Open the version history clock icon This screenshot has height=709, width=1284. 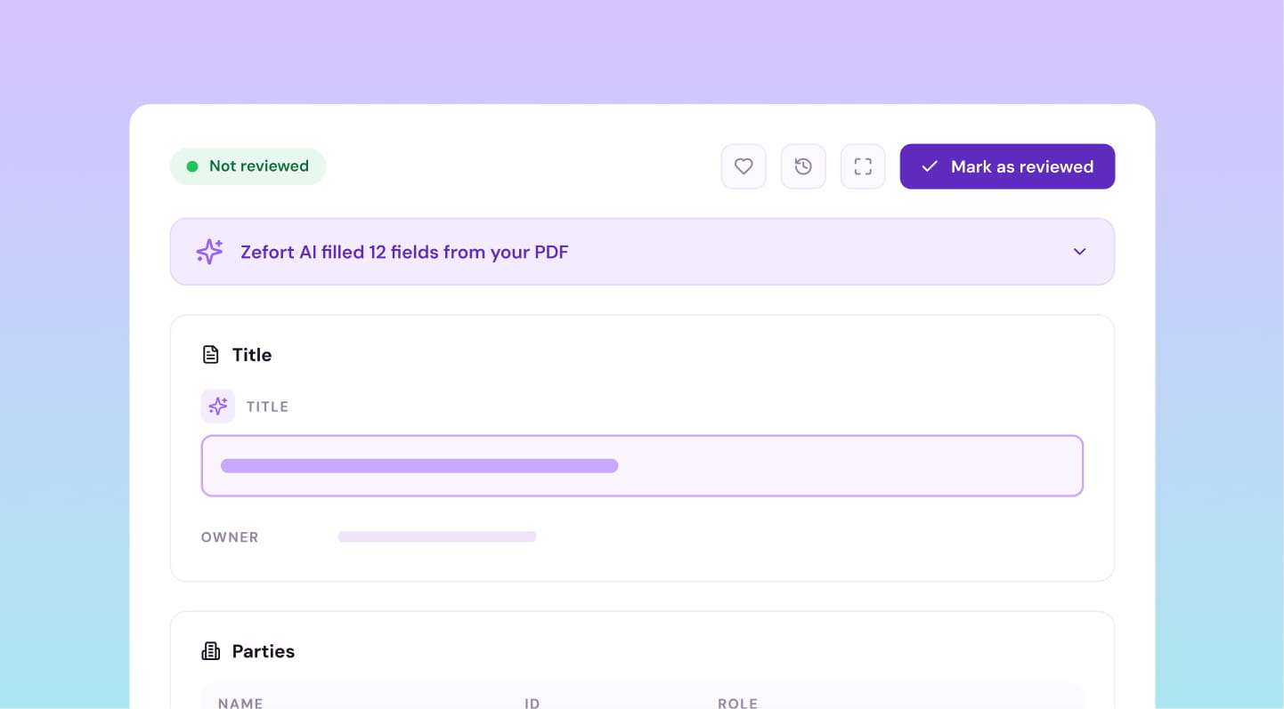(x=803, y=166)
